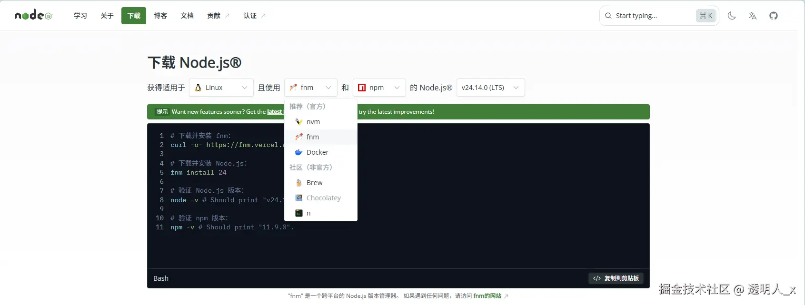Click the fnm icon in the selector
This screenshot has height=305, width=805.
pyautogui.click(x=293, y=88)
